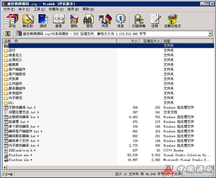Click the WinRAR title bar icon
216x178 pixels.
tap(4, 4)
